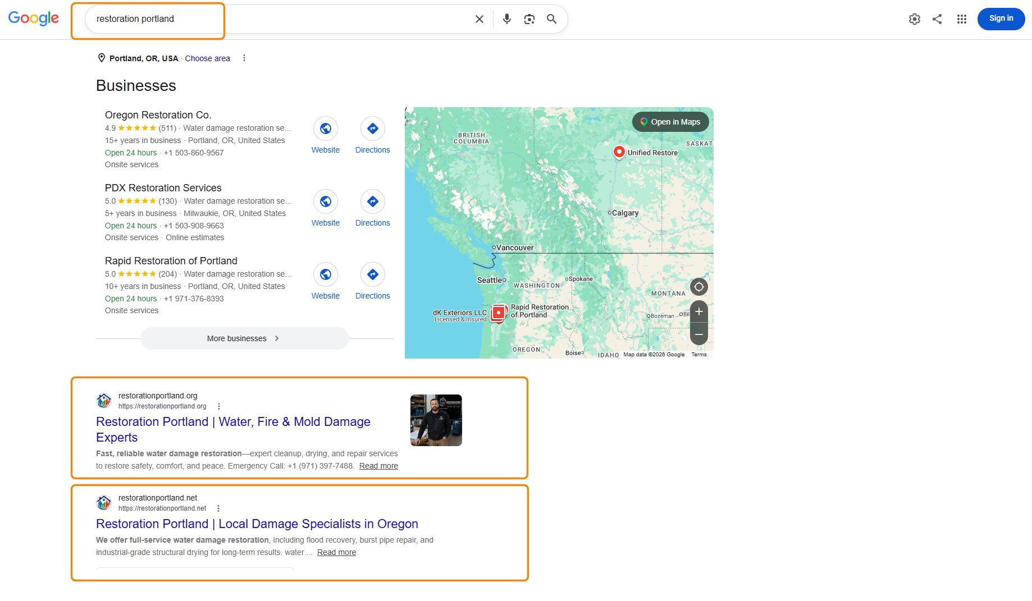Click Read more under restorationportland.net snippet

click(x=336, y=552)
